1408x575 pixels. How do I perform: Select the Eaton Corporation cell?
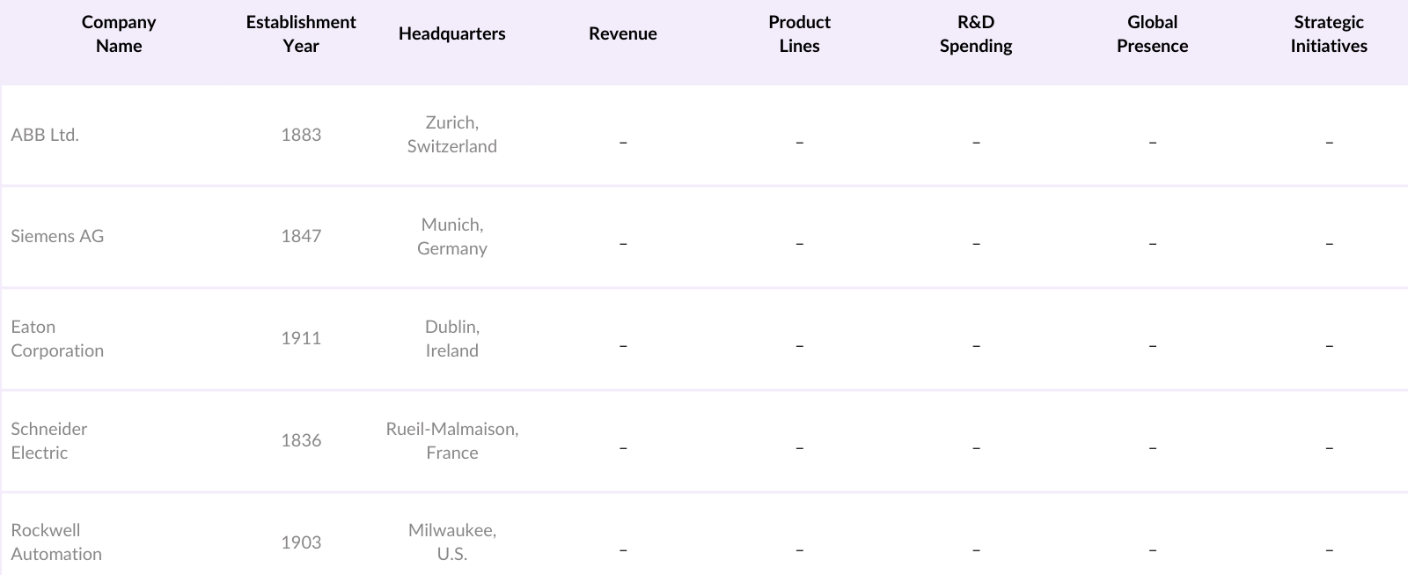[x=57, y=338]
